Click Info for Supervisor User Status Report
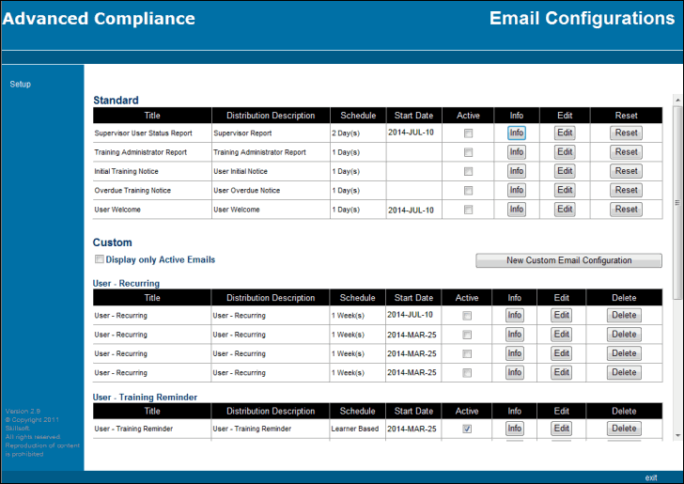 [516, 133]
